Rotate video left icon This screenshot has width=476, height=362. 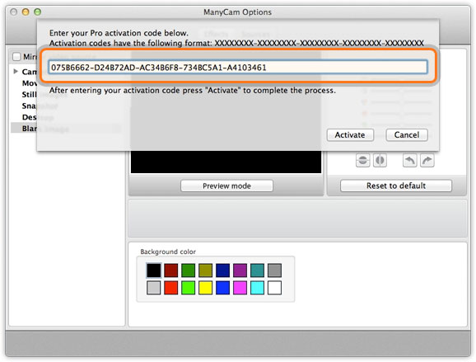409,160
